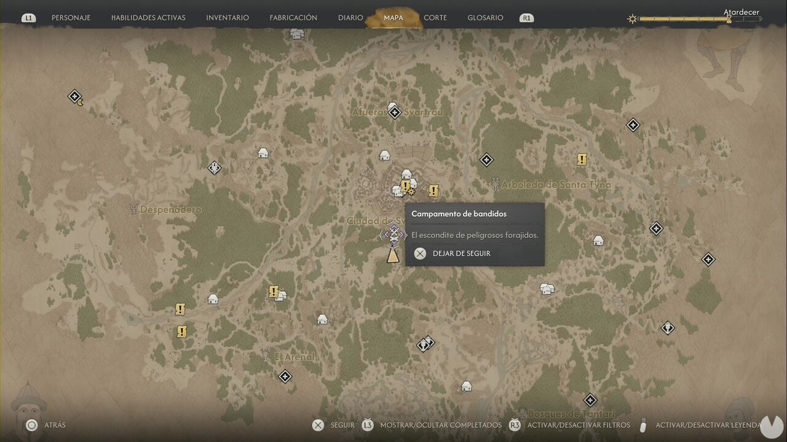The image size is (787, 442).
Task: Click the Arboleda de Santa Tyna label
Action: click(x=556, y=185)
